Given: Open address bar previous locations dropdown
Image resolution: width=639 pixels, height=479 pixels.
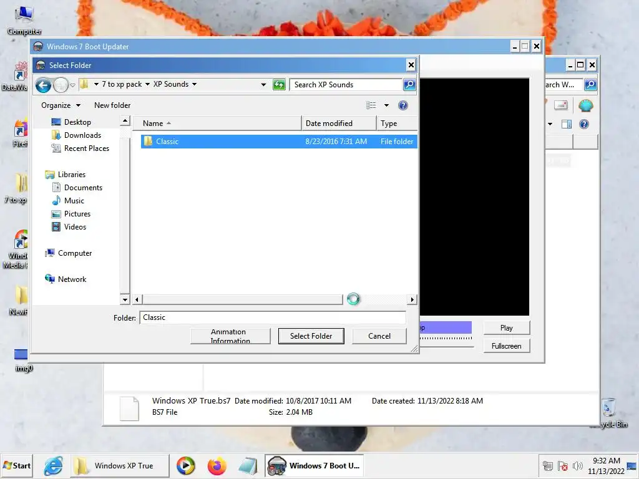Looking at the screenshot, I should coord(264,85).
